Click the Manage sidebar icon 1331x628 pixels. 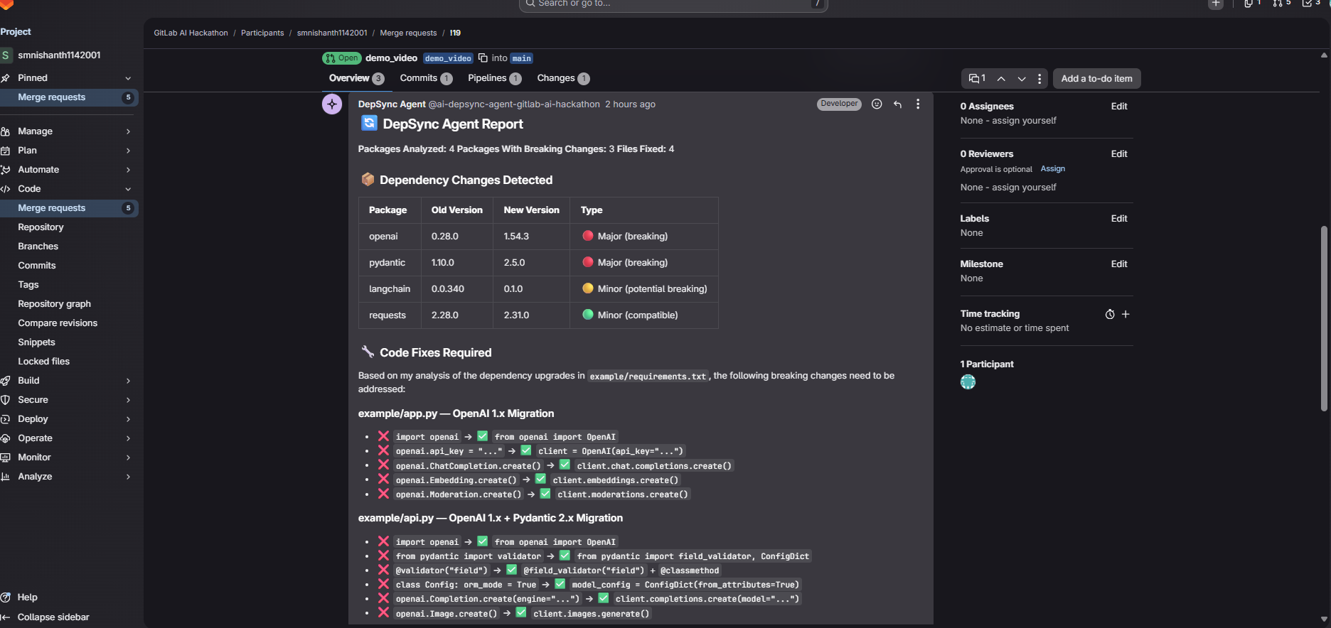(5, 131)
